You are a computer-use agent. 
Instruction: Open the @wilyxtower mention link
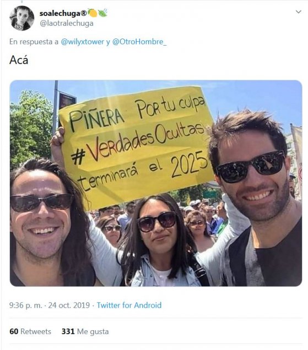coord(83,42)
